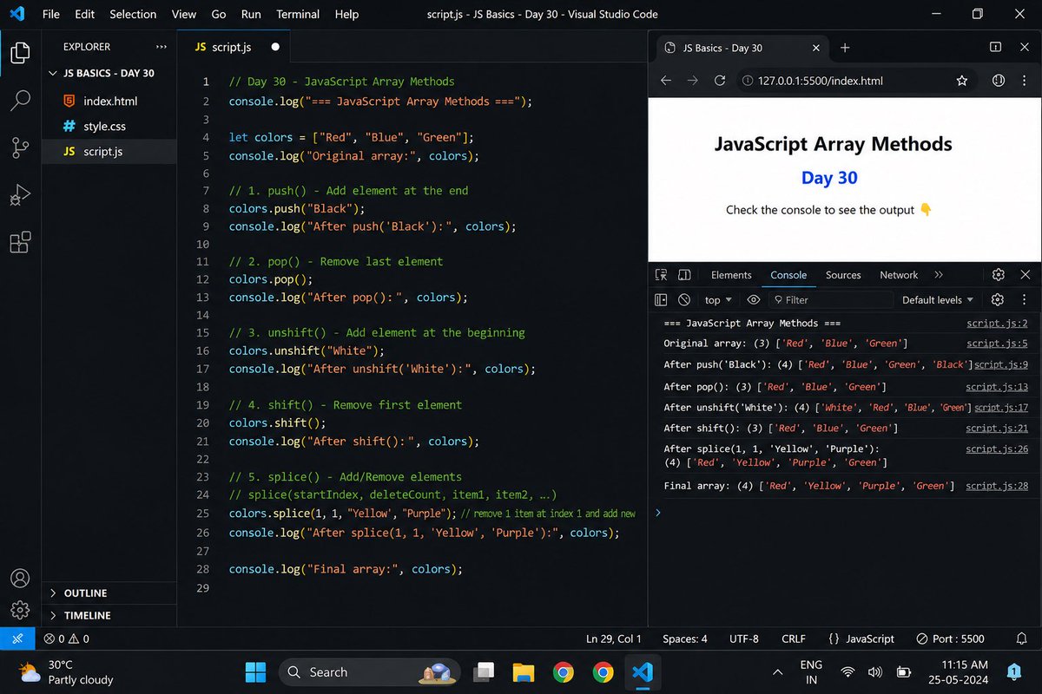Open DevTools settings gear
Viewport: 1042px width, 694px height.
(999, 275)
